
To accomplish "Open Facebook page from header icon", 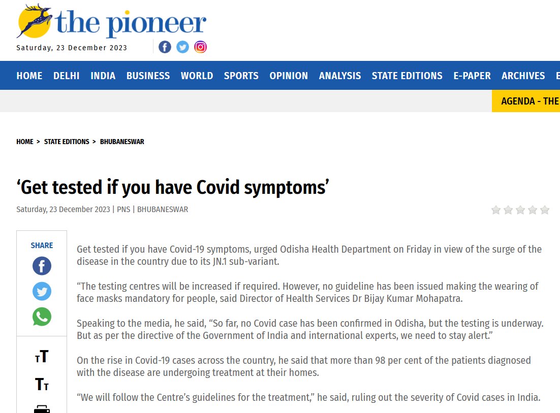I will tap(165, 47).
